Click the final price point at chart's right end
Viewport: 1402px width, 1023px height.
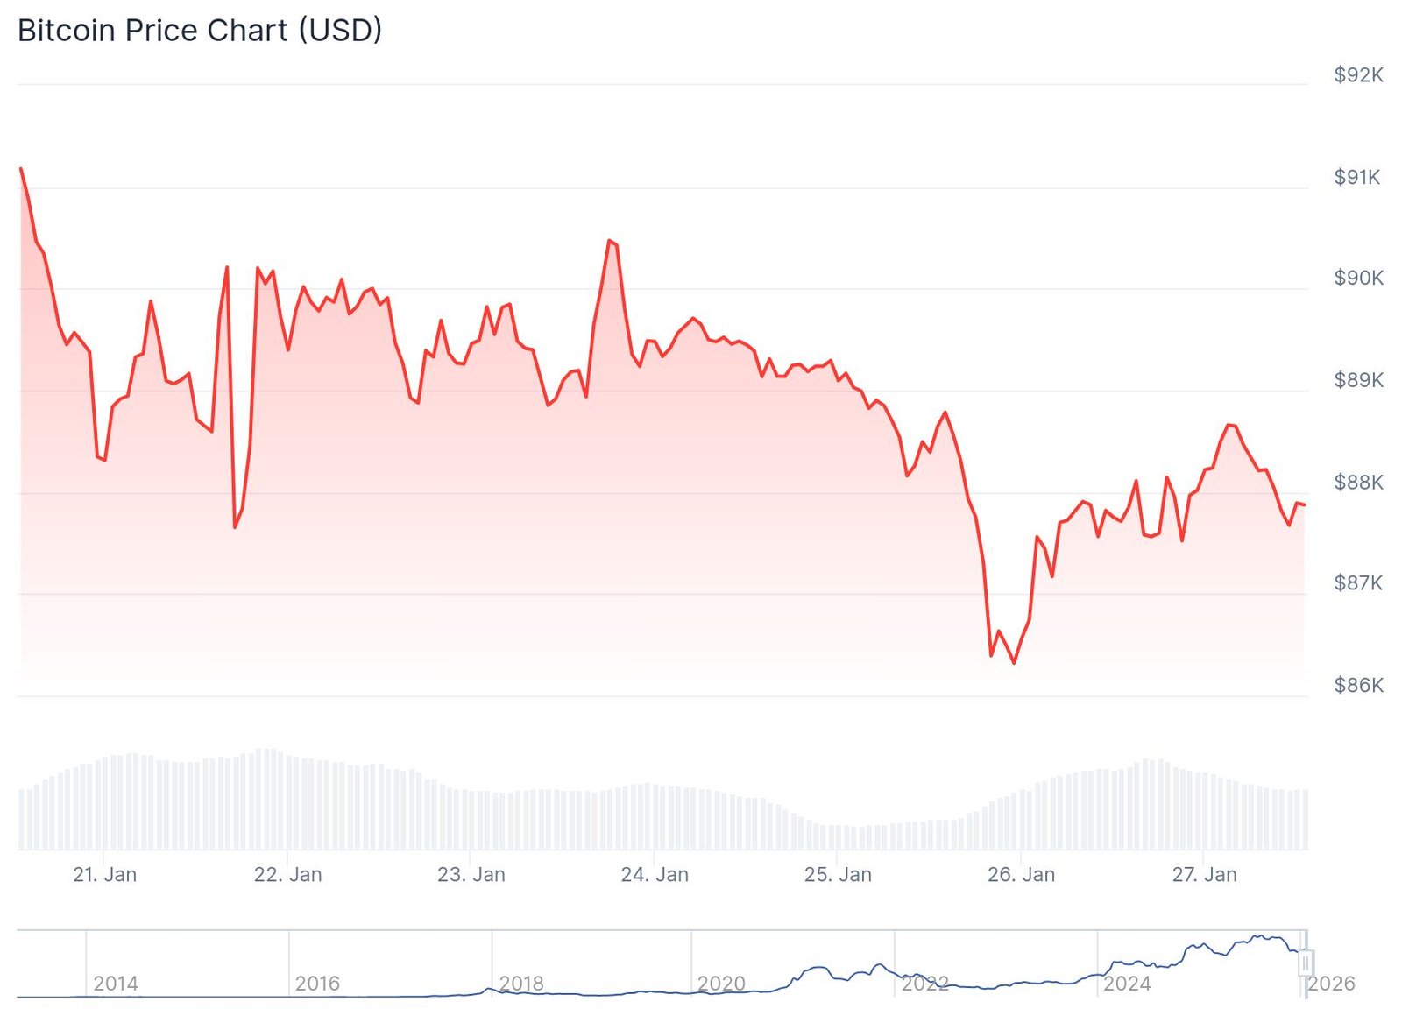pos(1304,504)
